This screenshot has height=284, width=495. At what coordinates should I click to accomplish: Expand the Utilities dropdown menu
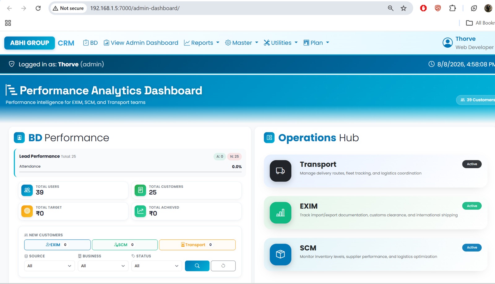281,43
